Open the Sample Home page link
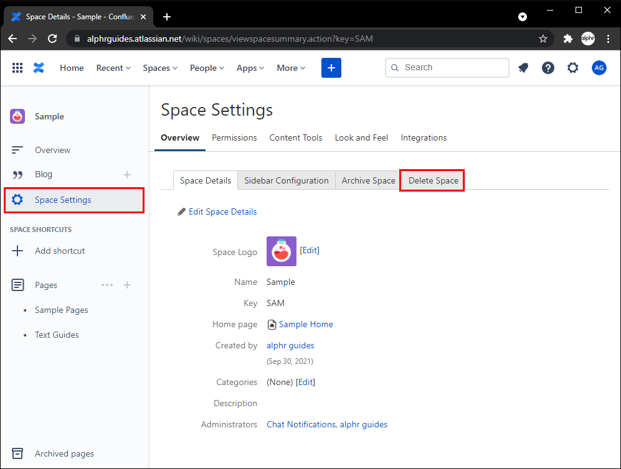The width and height of the screenshot is (621, 469). [x=305, y=324]
